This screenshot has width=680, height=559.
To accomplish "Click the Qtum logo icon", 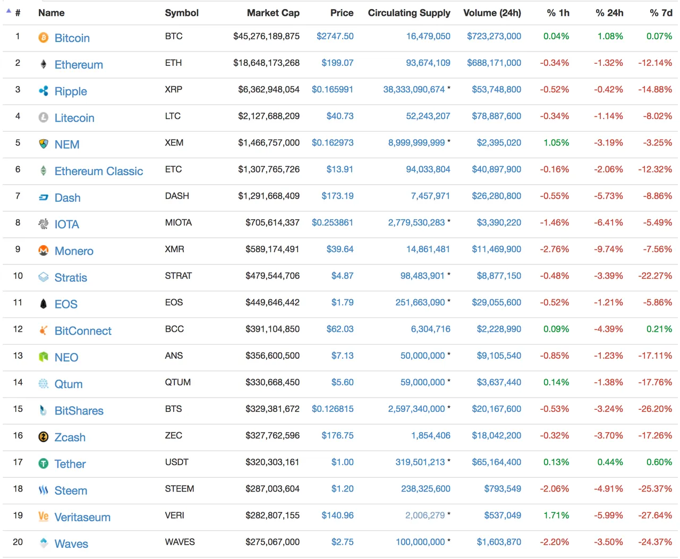I will click(44, 383).
